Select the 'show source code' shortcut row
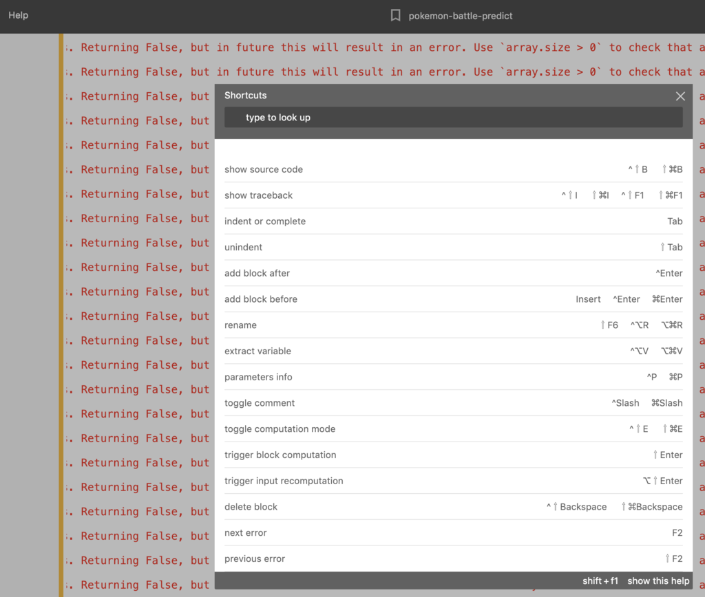The height and width of the screenshot is (597, 705). pos(453,169)
